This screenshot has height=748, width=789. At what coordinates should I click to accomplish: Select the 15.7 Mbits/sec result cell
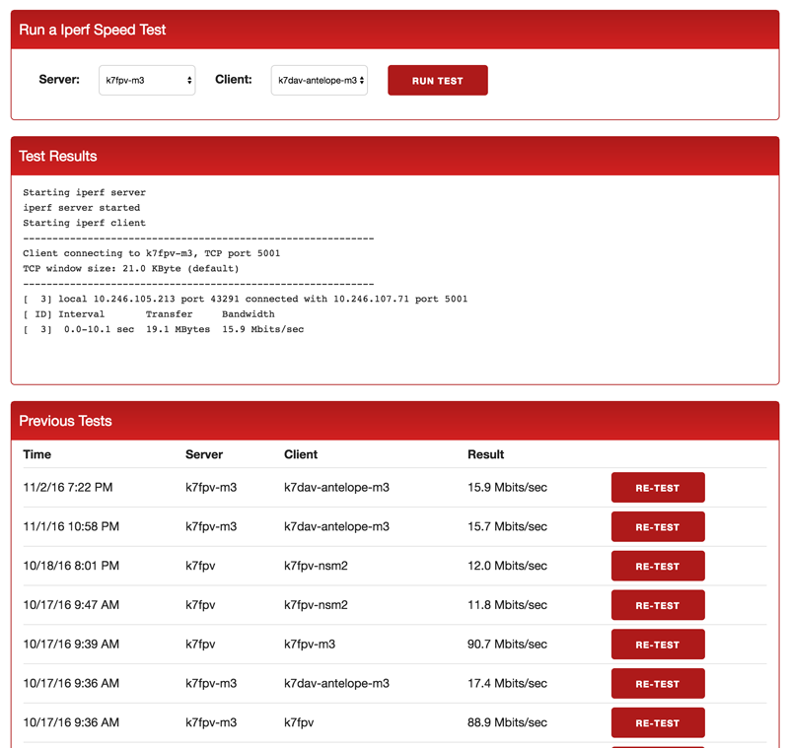coord(507,526)
